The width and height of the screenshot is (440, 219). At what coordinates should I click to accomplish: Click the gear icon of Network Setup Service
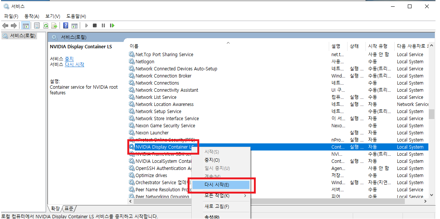pos(131,112)
